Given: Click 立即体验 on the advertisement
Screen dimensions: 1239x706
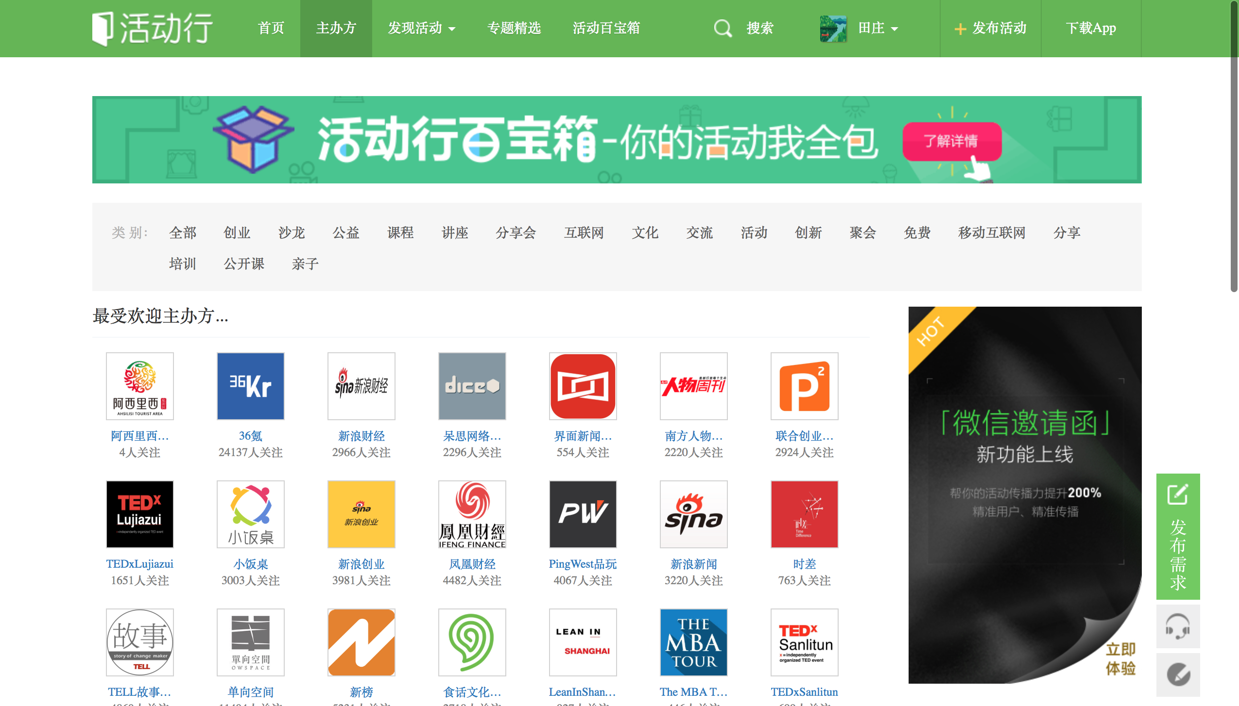Looking at the screenshot, I should click(x=1120, y=658).
